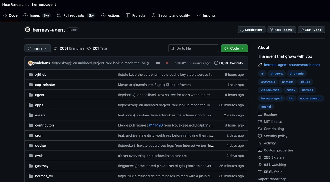Click the Notifications button
330x182 pixels.
click(252, 30)
